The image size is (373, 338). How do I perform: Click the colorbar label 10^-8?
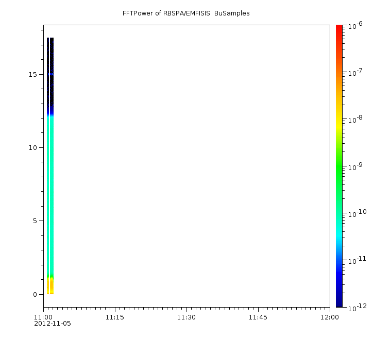point(355,119)
